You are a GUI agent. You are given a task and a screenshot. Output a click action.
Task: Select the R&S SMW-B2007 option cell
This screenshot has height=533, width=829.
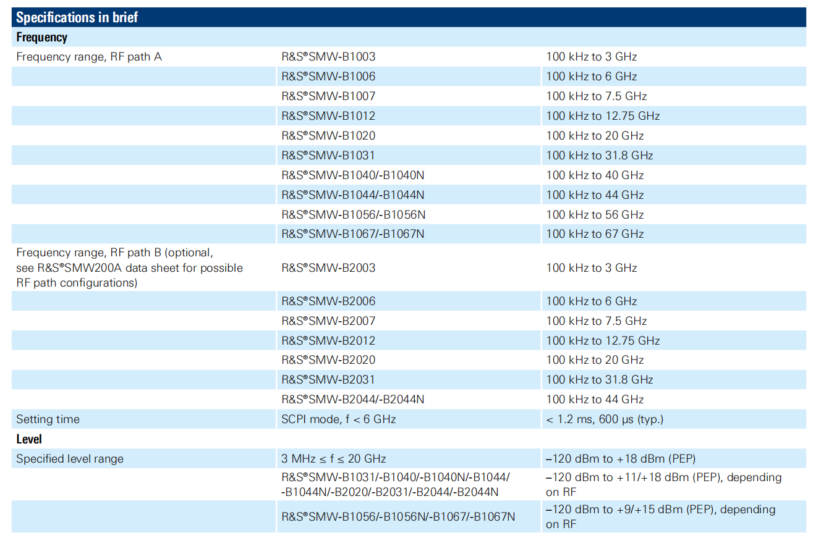click(x=328, y=321)
